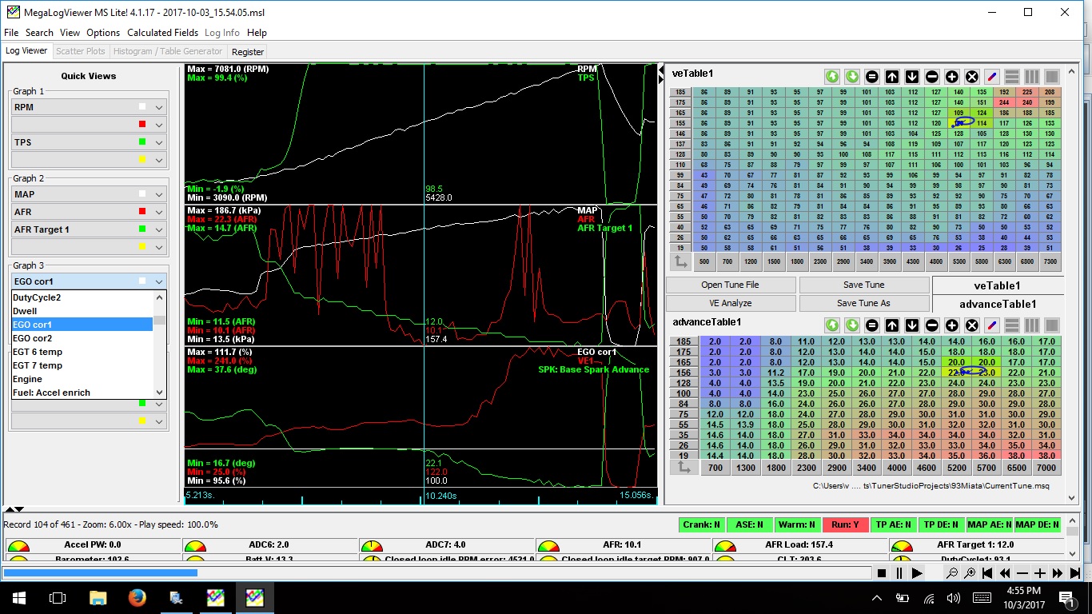Click the green up-arrow icon in veTable1 toolbar
Screen dimensions: 1092x614
tap(832, 77)
